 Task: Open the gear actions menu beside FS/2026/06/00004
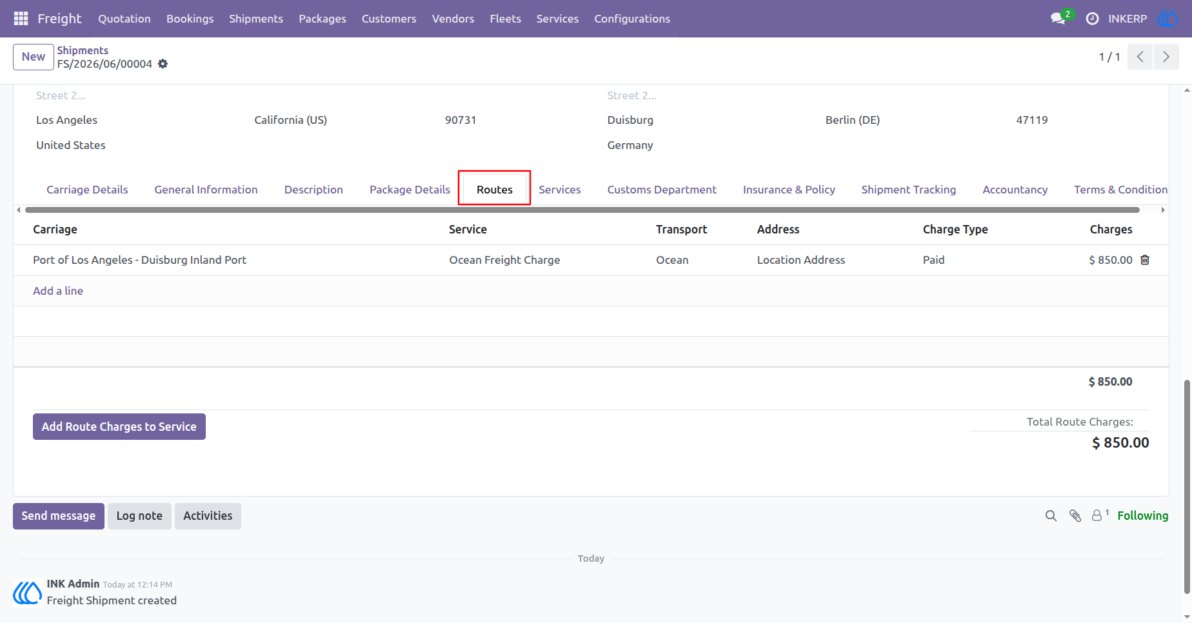click(x=163, y=64)
